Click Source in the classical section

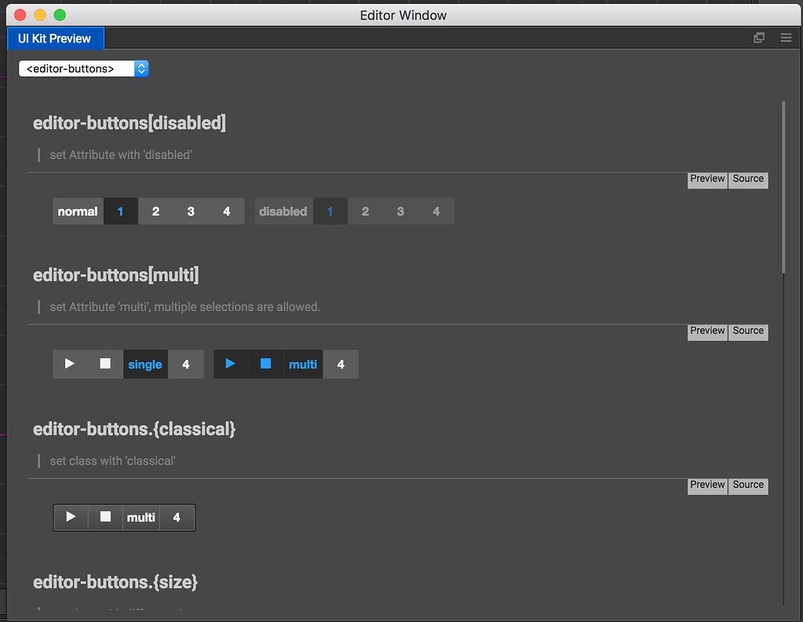[748, 485]
